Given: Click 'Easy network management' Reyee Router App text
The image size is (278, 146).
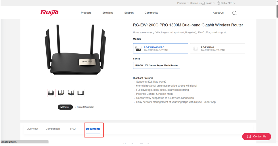Looking at the screenshot, I should click(176, 102).
